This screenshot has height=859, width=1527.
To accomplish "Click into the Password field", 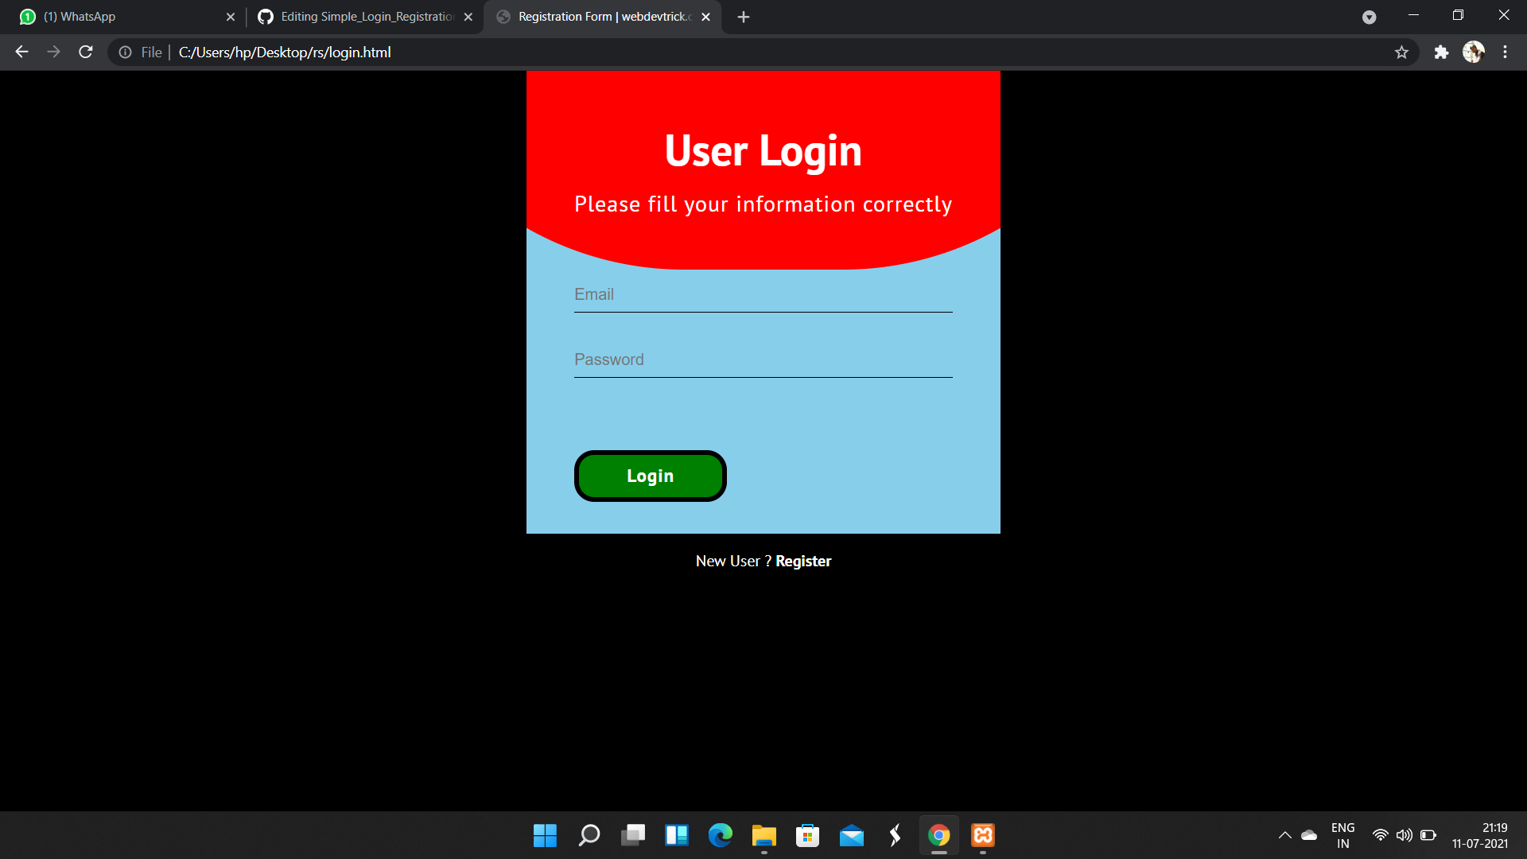I will pyautogui.click(x=763, y=360).
